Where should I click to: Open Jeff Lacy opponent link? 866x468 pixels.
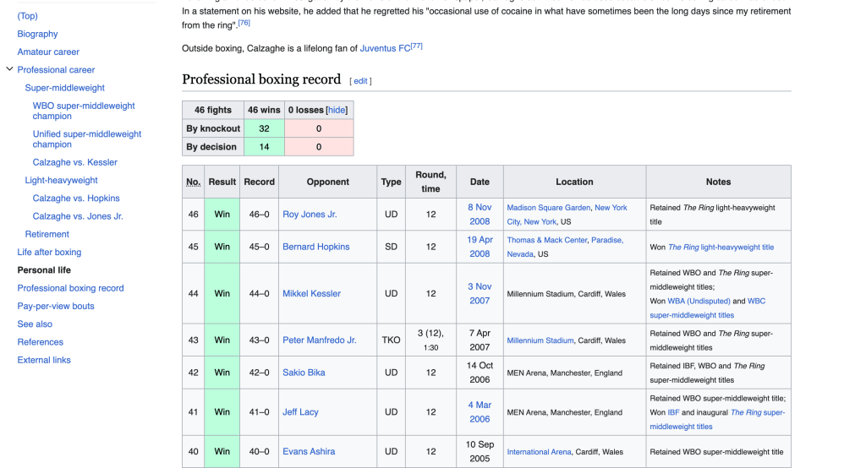coord(300,411)
